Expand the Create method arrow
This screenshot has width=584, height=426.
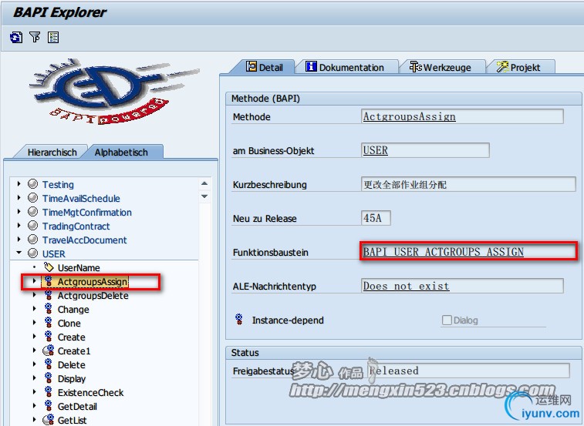34,337
